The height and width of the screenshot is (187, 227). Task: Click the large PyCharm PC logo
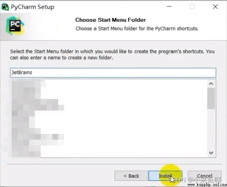pyautogui.click(x=15, y=26)
